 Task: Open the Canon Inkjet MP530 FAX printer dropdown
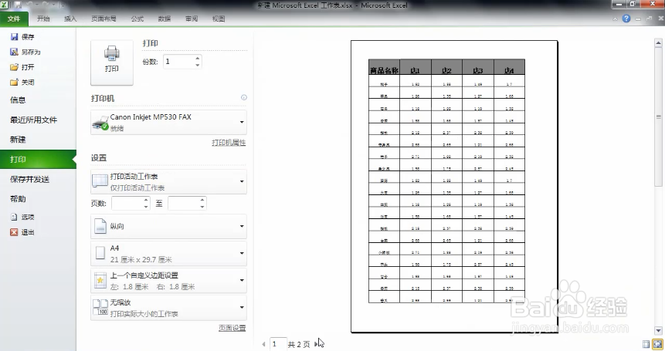tap(169, 122)
